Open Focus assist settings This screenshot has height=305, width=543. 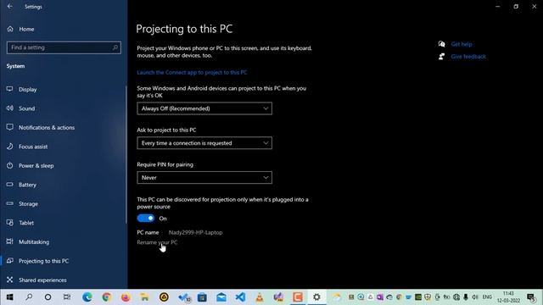33,147
